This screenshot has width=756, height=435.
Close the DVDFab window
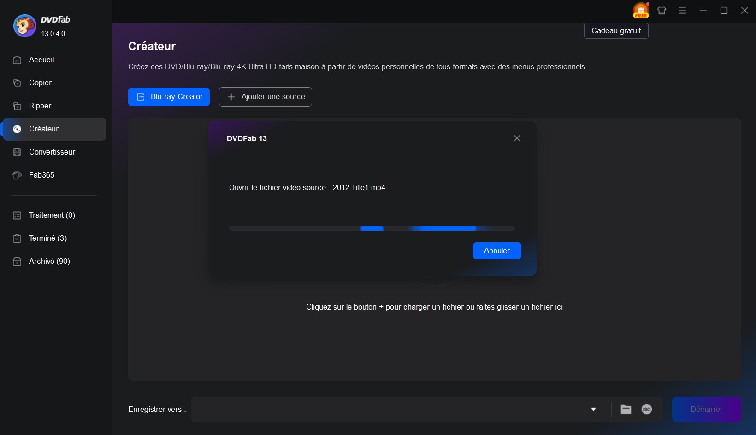(x=744, y=11)
